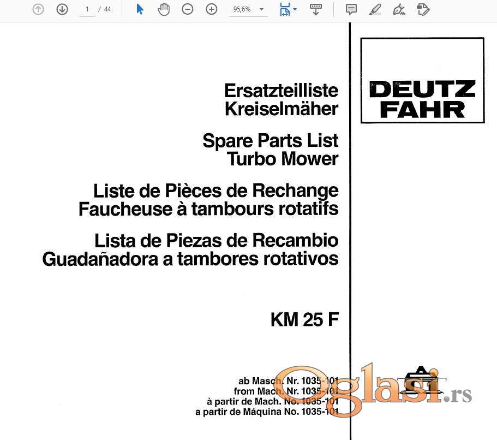Expand the fit page options arrow
Viewport: 497px width, 440px height.
(295, 9)
